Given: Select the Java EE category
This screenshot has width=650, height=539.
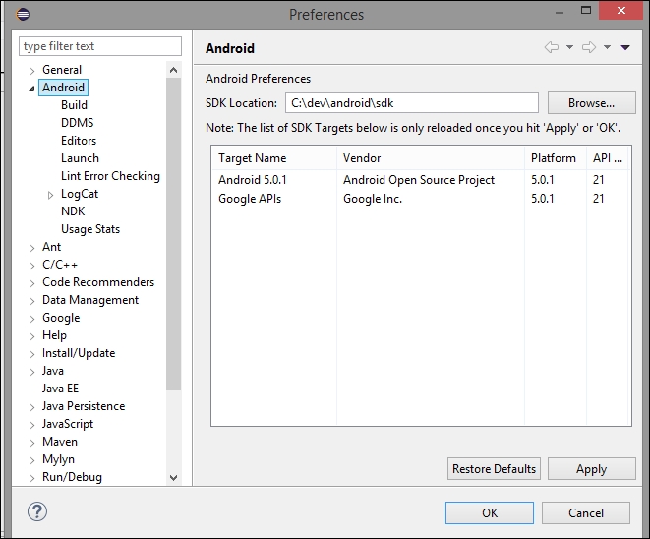Looking at the screenshot, I should click(60, 389).
